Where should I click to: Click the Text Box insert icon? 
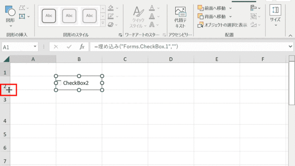(22, 17)
